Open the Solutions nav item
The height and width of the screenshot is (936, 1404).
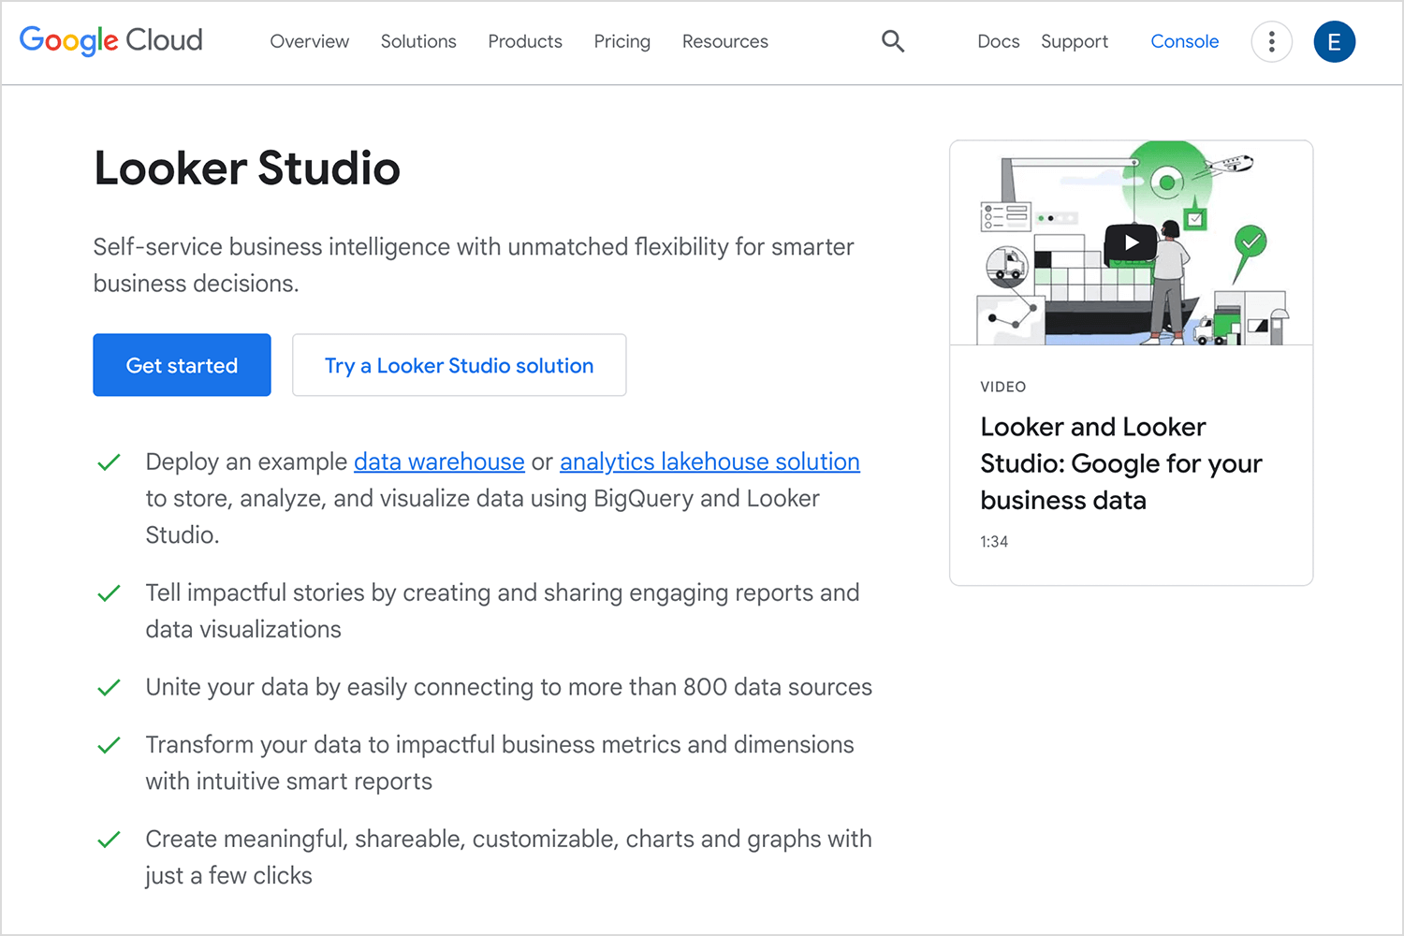coord(418,41)
